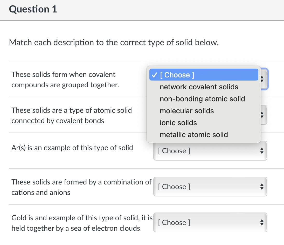Click the stepper arrows on the first dropdown
Screen dimensions: 284x245
tap(262, 79)
